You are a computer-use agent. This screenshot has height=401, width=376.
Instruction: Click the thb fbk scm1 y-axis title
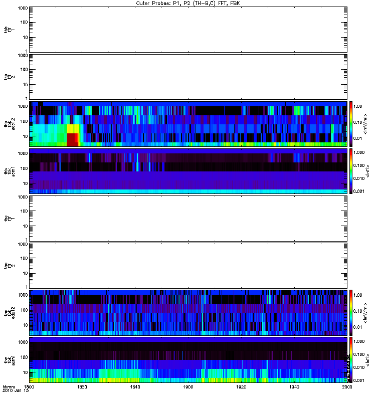[9, 171]
